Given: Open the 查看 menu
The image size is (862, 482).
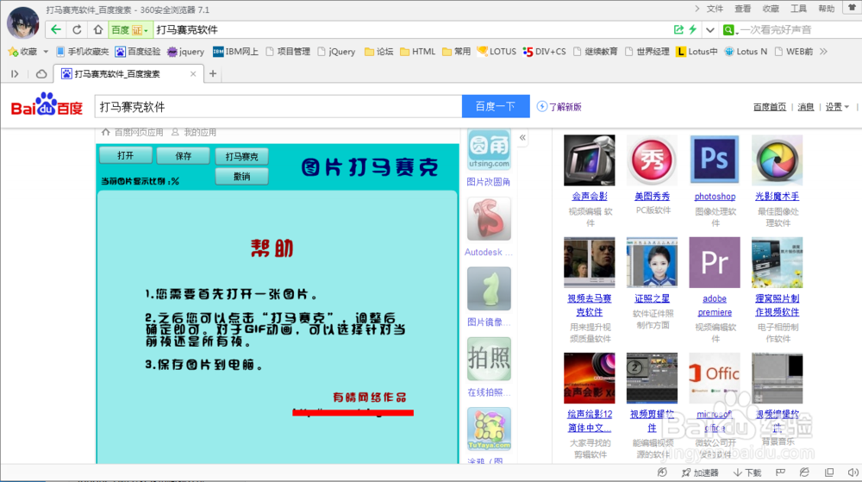Looking at the screenshot, I should click(x=743, y=9).
